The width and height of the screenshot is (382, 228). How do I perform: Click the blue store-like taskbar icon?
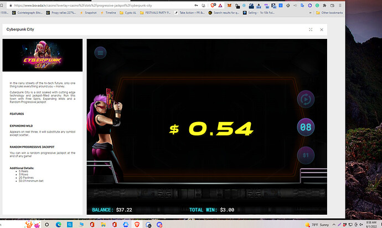coord(70,225)
